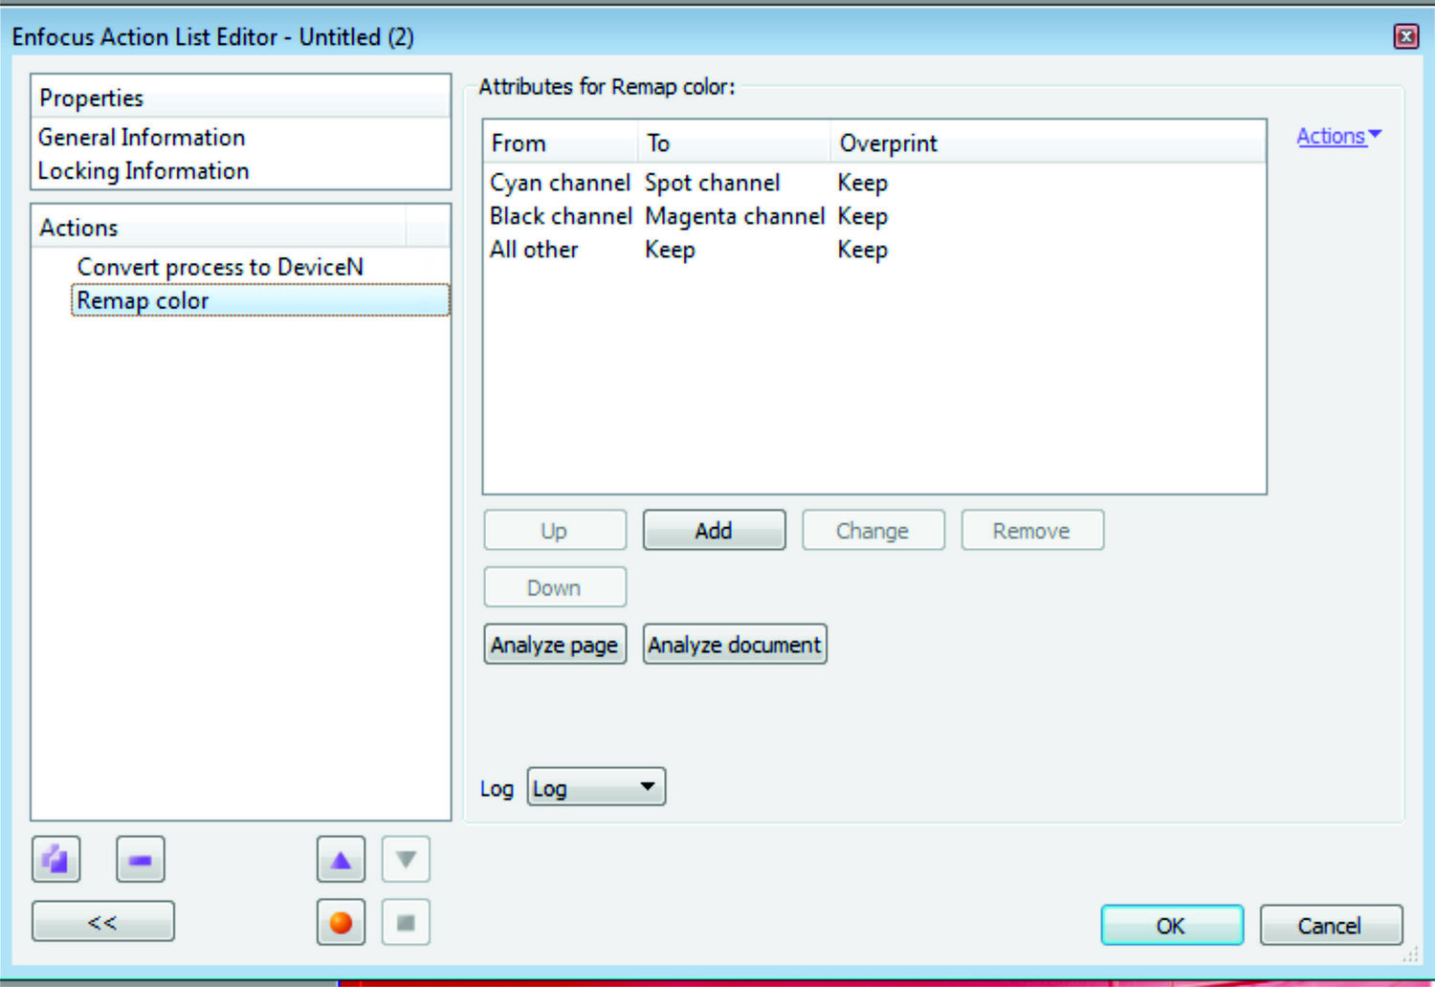Click Analyze page button
The width and height of the screenshot is (1435, 987).
[555, 645]
